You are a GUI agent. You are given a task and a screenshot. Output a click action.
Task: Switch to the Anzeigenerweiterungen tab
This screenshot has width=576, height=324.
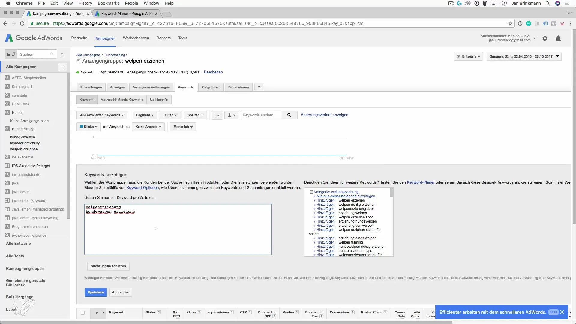click(x=151, y=87)
